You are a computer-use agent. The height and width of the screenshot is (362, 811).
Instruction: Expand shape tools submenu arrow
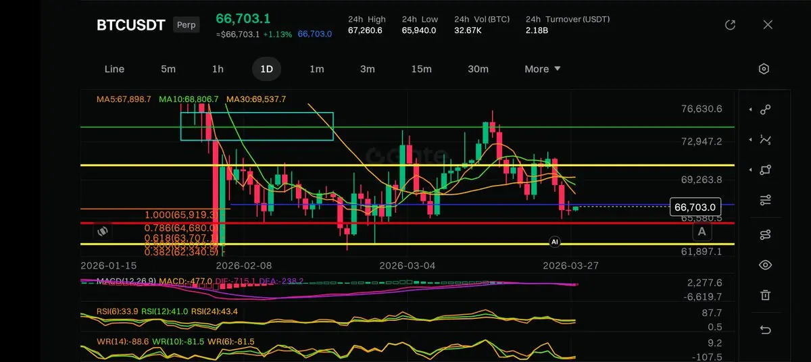click(750, 170)
